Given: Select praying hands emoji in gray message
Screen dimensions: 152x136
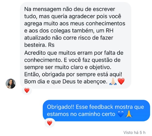Looking at the screenshot, I should click(x=113, y=82).
